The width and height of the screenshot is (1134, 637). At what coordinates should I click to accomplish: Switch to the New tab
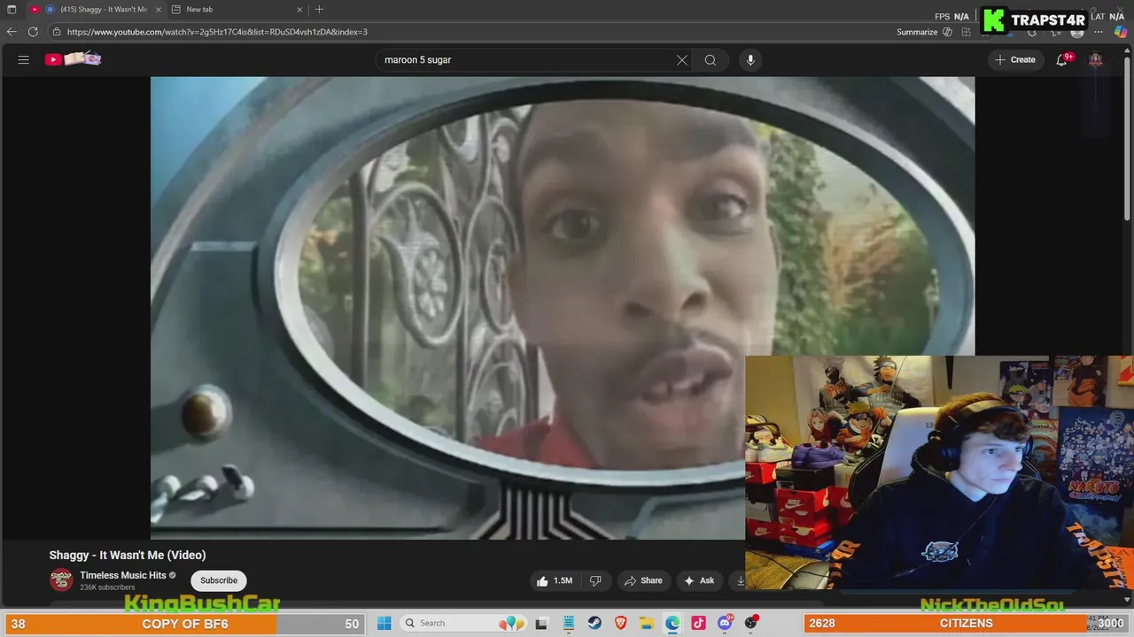237,9
